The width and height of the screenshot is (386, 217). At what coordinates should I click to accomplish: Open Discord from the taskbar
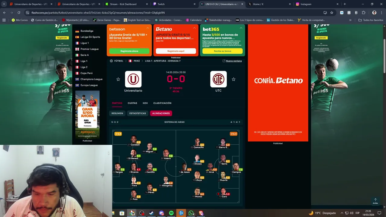[161, 213]
